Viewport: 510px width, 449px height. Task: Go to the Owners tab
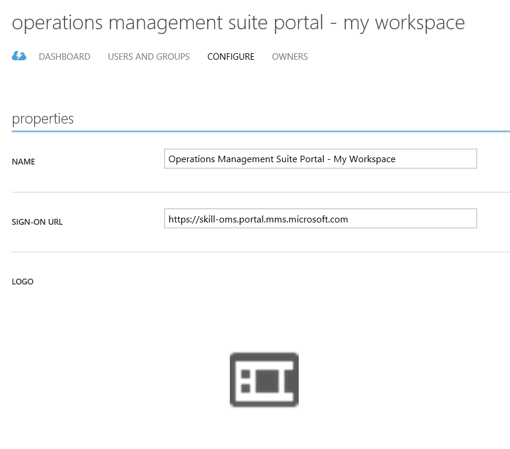coord(290,57)
